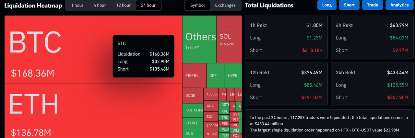Select the 24 hour timeframe
Screen dimensions: 415x138
coord(148,5)
